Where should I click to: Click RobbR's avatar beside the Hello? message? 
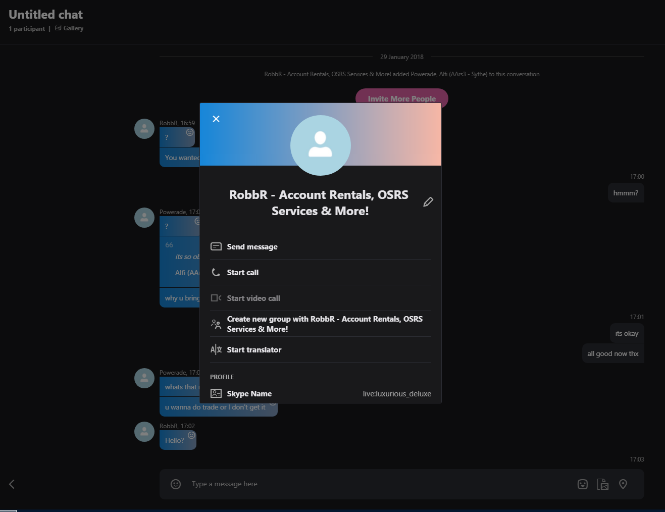(x=144, y=432)
